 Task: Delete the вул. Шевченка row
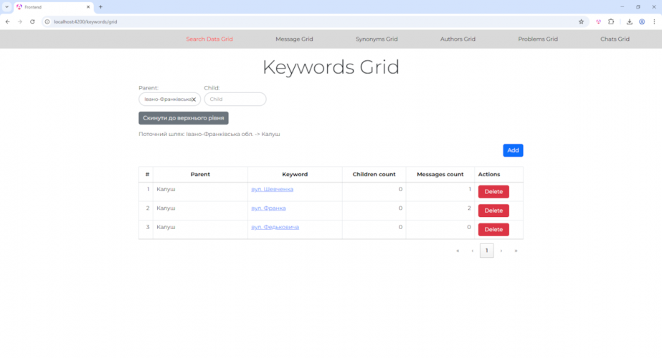click(493, 192)
